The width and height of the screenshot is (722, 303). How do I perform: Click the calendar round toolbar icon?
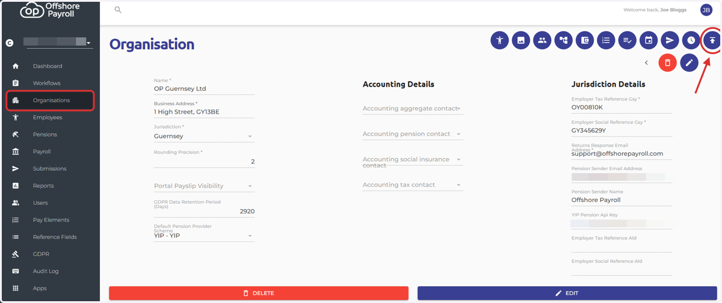pos(649,40)
